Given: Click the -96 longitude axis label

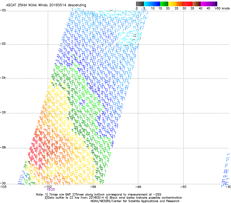Looking at the screenshot, I should (x=138, y=187).
